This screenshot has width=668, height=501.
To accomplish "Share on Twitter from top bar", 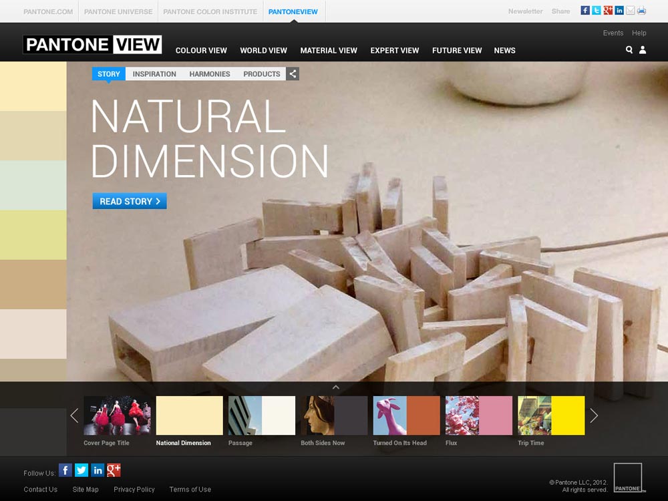I will point(597,10).
